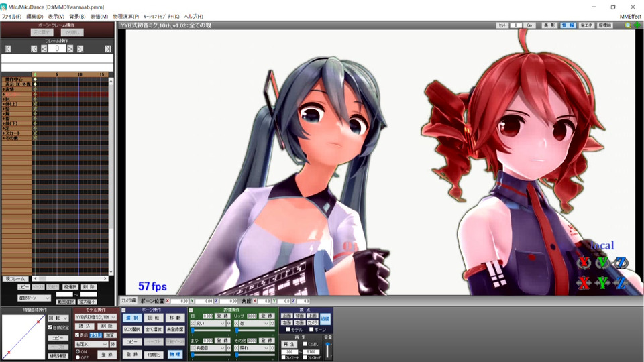
Task: Open the 編集(D) menu
Action: (34, 17)
